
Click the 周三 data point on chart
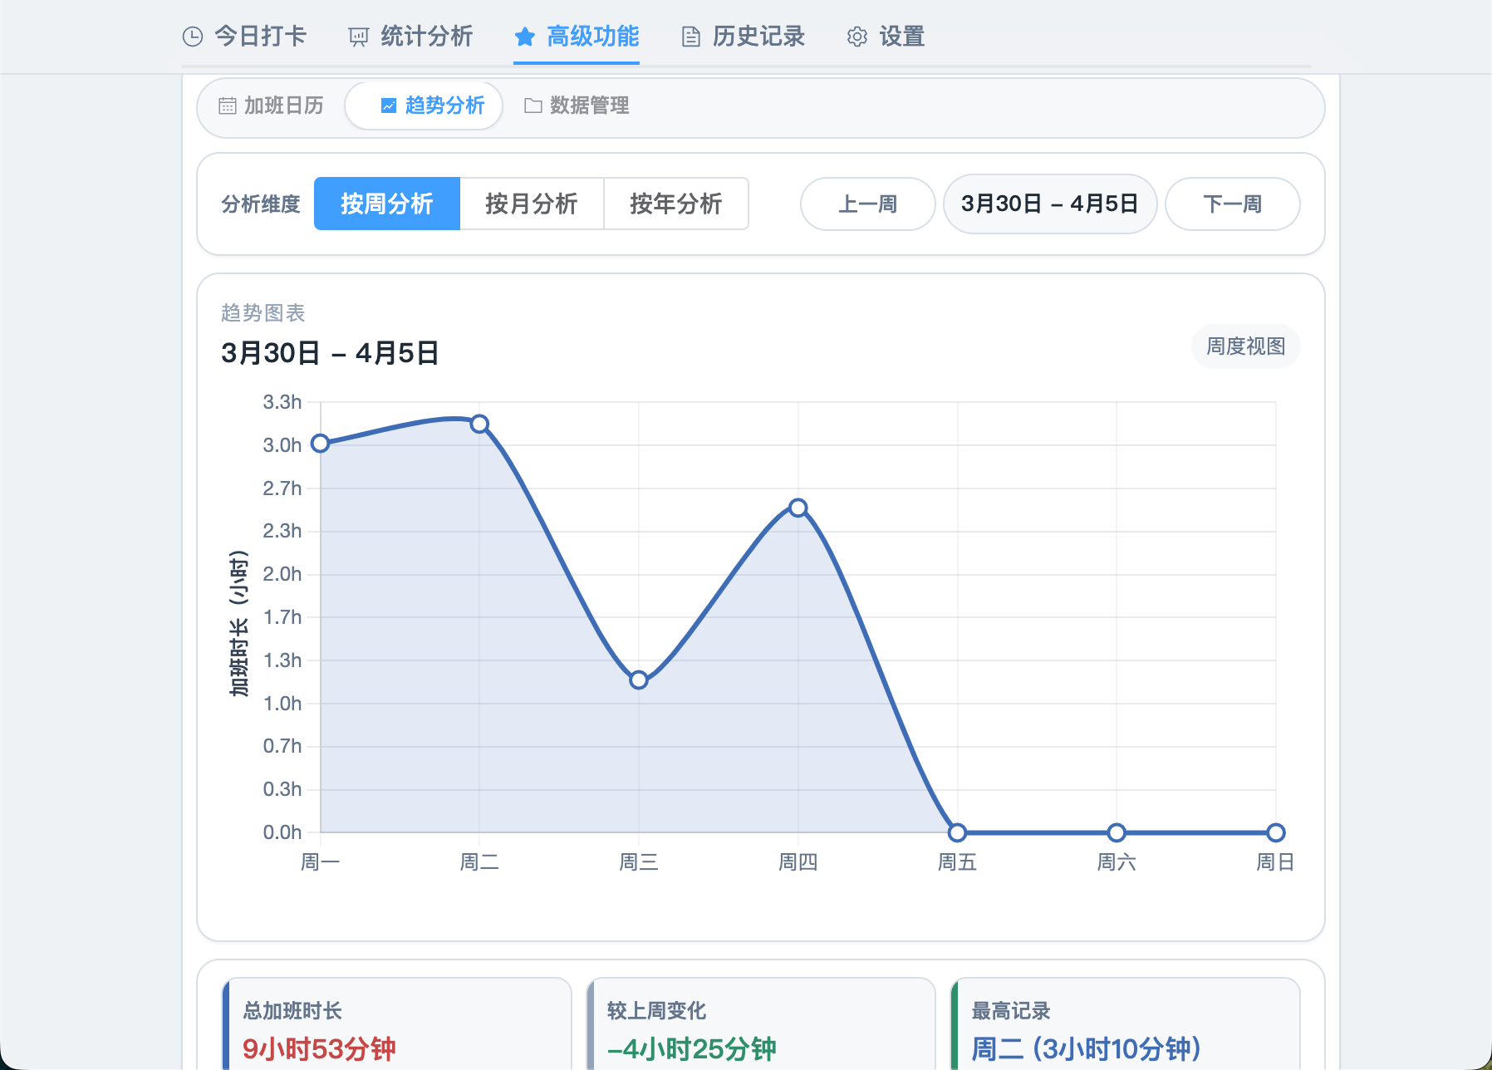click(x=639, y=680)
